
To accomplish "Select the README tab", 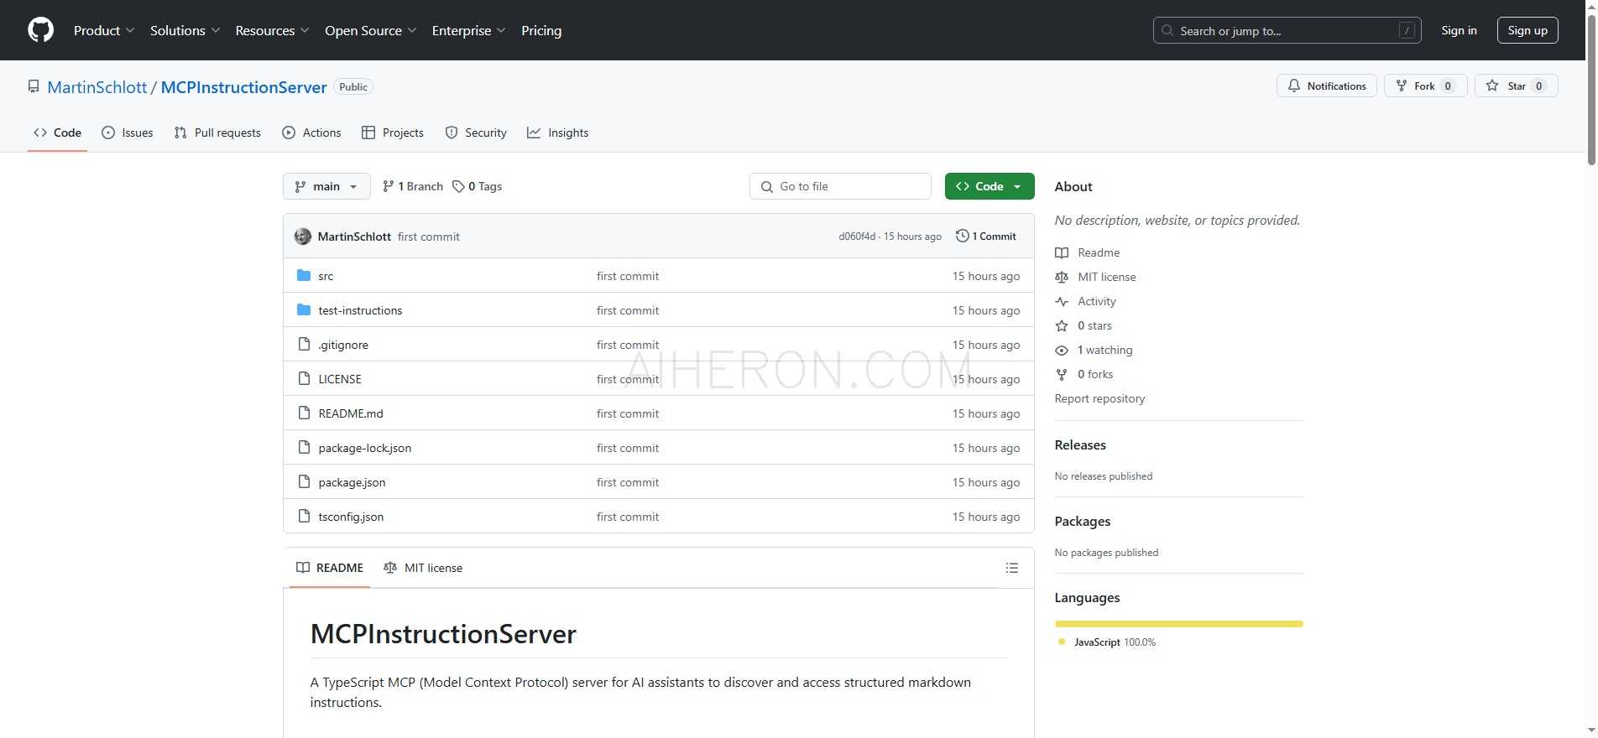I will pyautogui.click(x=330, y=568).
